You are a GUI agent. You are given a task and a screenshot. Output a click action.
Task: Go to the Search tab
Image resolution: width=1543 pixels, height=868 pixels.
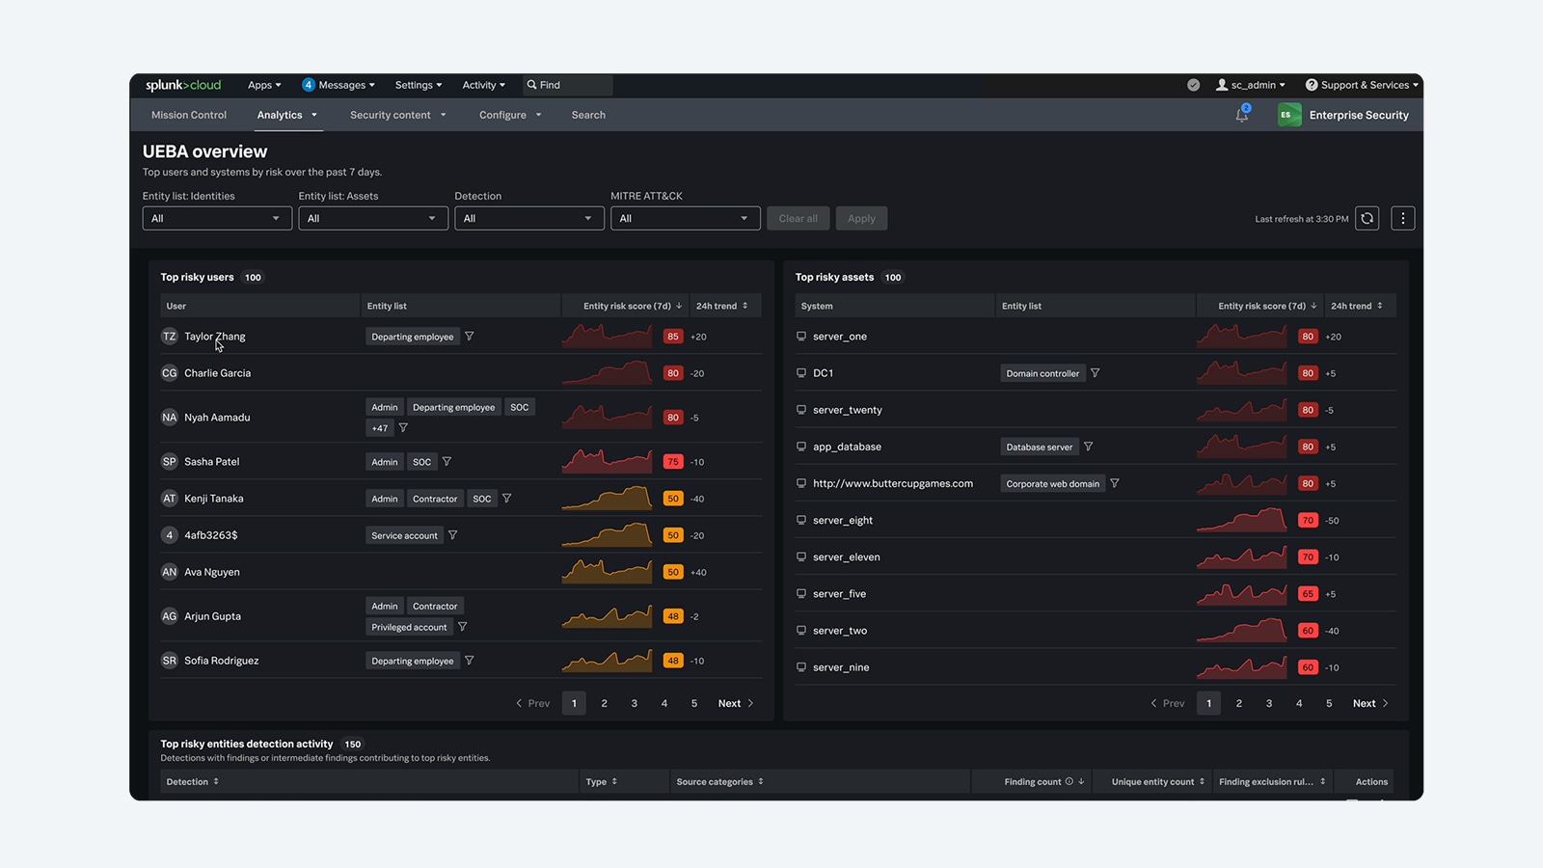coord(588,115)
